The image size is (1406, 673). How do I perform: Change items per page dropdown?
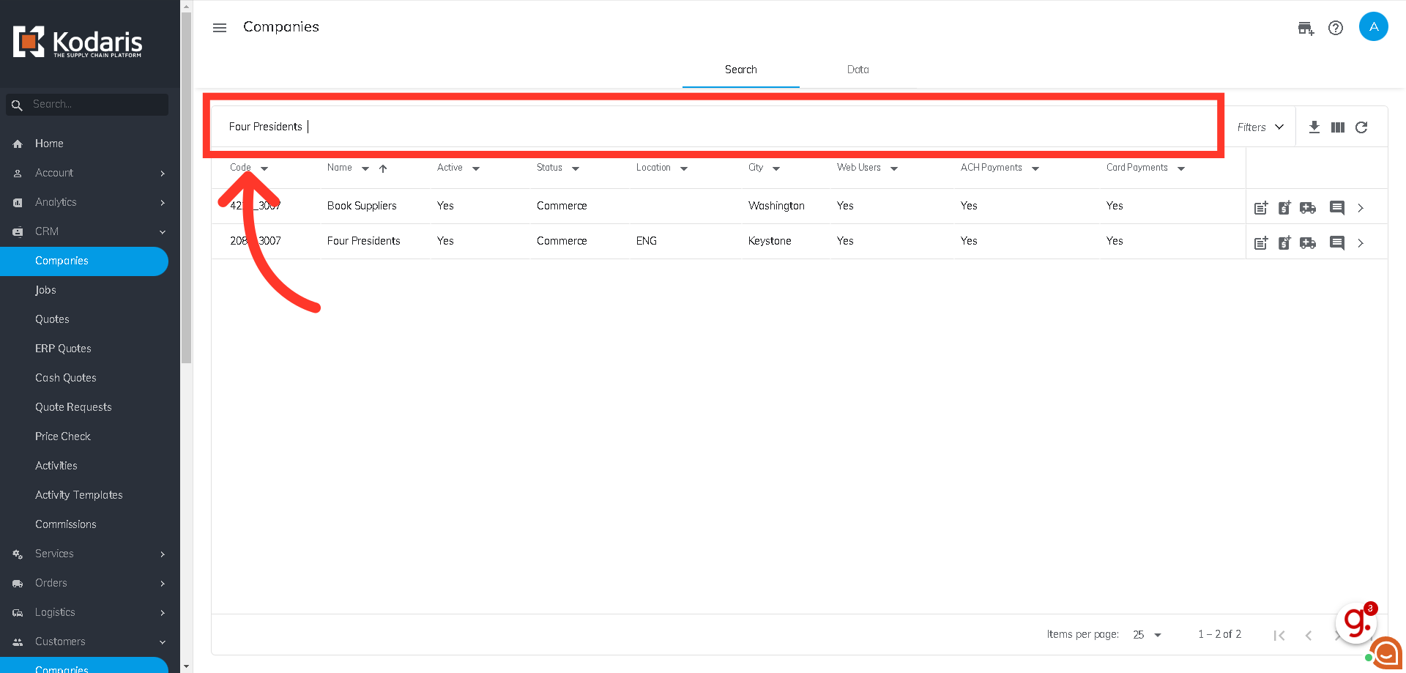pos(1147,635)
